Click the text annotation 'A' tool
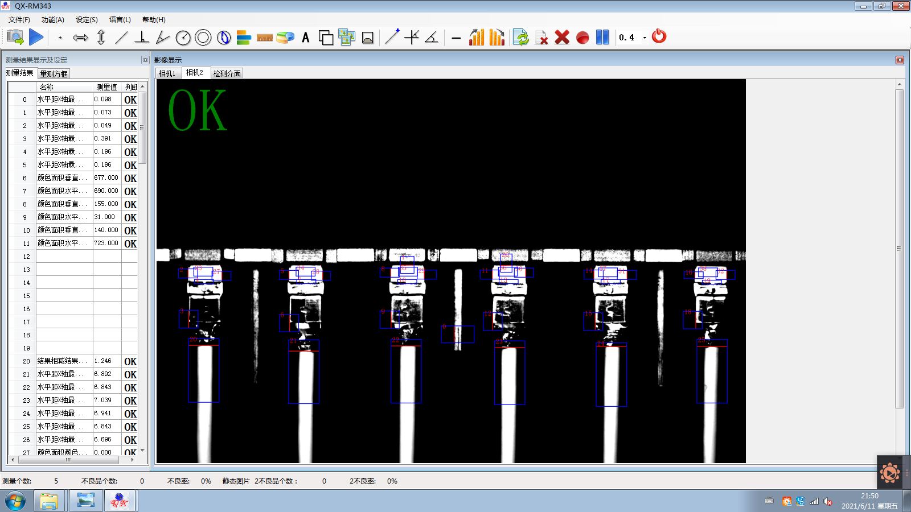Screen dimensions: 911x512 pyautogui.click(x=306, y=38)
